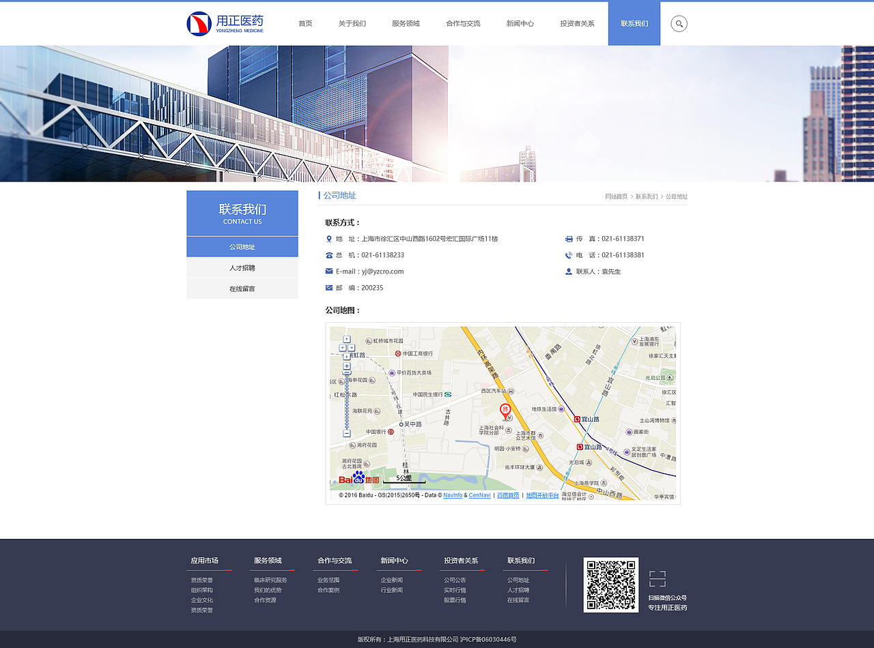The image size is (874, 648).
Task: Zoom in the map with plus button
Action: pos(347,366)
